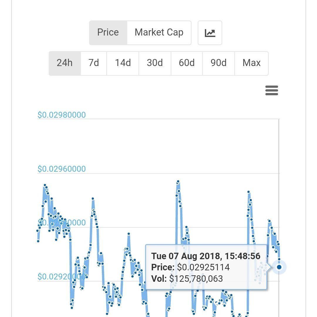Click the $0.02960000 axis label

coord(62,169)
